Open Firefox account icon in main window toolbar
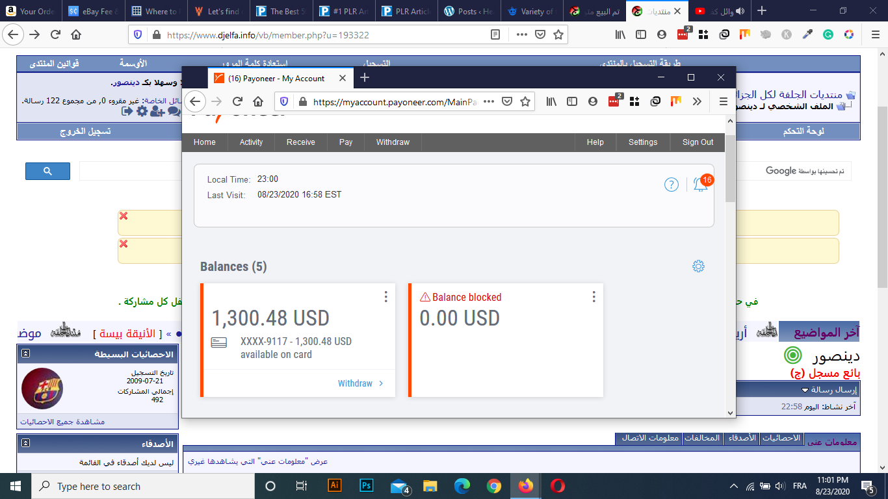Screen dimensions: 888x499 (662, 35)
